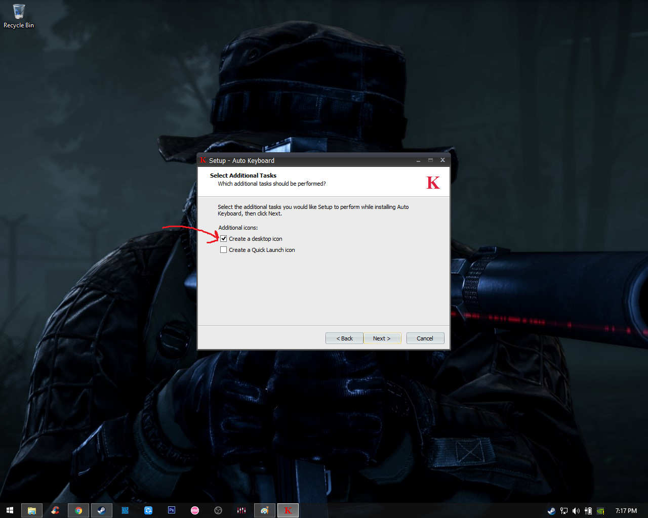Click the K icon in the setup title bar
This screenshot has height=518, width=648.
(x=203, y=160)
